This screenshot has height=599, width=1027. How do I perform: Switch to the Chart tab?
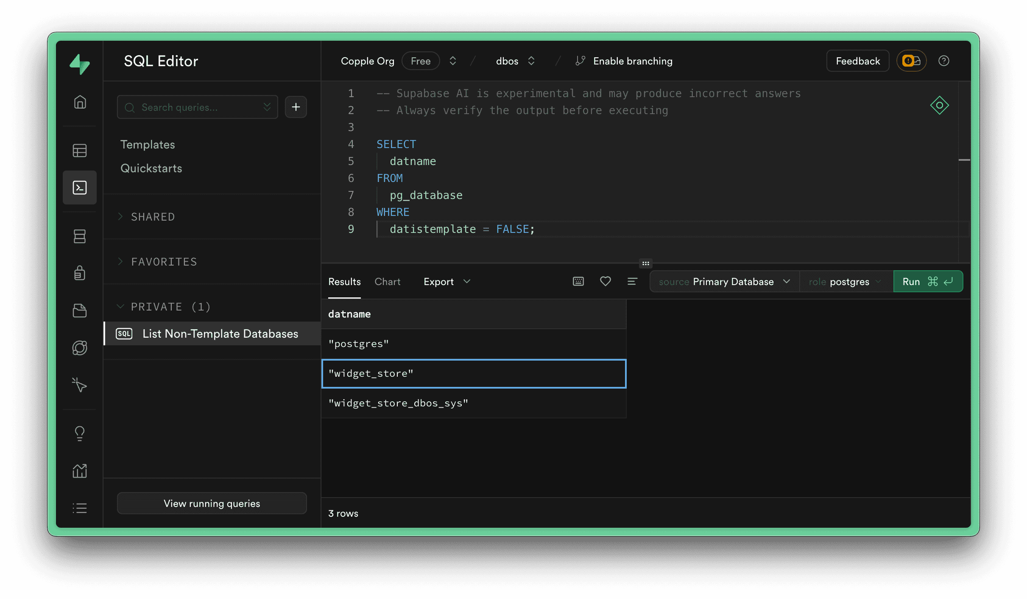click(387, 281)
